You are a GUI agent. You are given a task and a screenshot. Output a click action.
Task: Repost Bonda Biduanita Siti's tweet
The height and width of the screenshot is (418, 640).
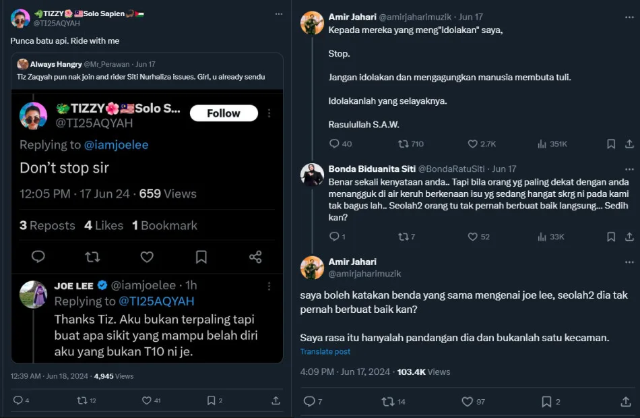(x=404, y=237)
